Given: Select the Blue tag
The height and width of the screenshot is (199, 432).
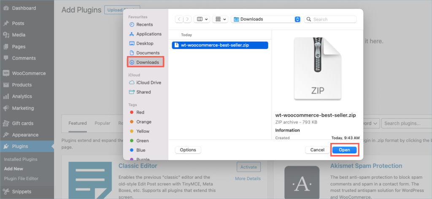Looking at the screenshot, I should [138, 150].
